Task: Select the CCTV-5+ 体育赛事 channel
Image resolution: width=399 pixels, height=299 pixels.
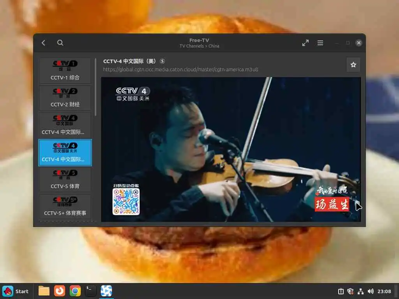Action: click(x=65, y=206)
